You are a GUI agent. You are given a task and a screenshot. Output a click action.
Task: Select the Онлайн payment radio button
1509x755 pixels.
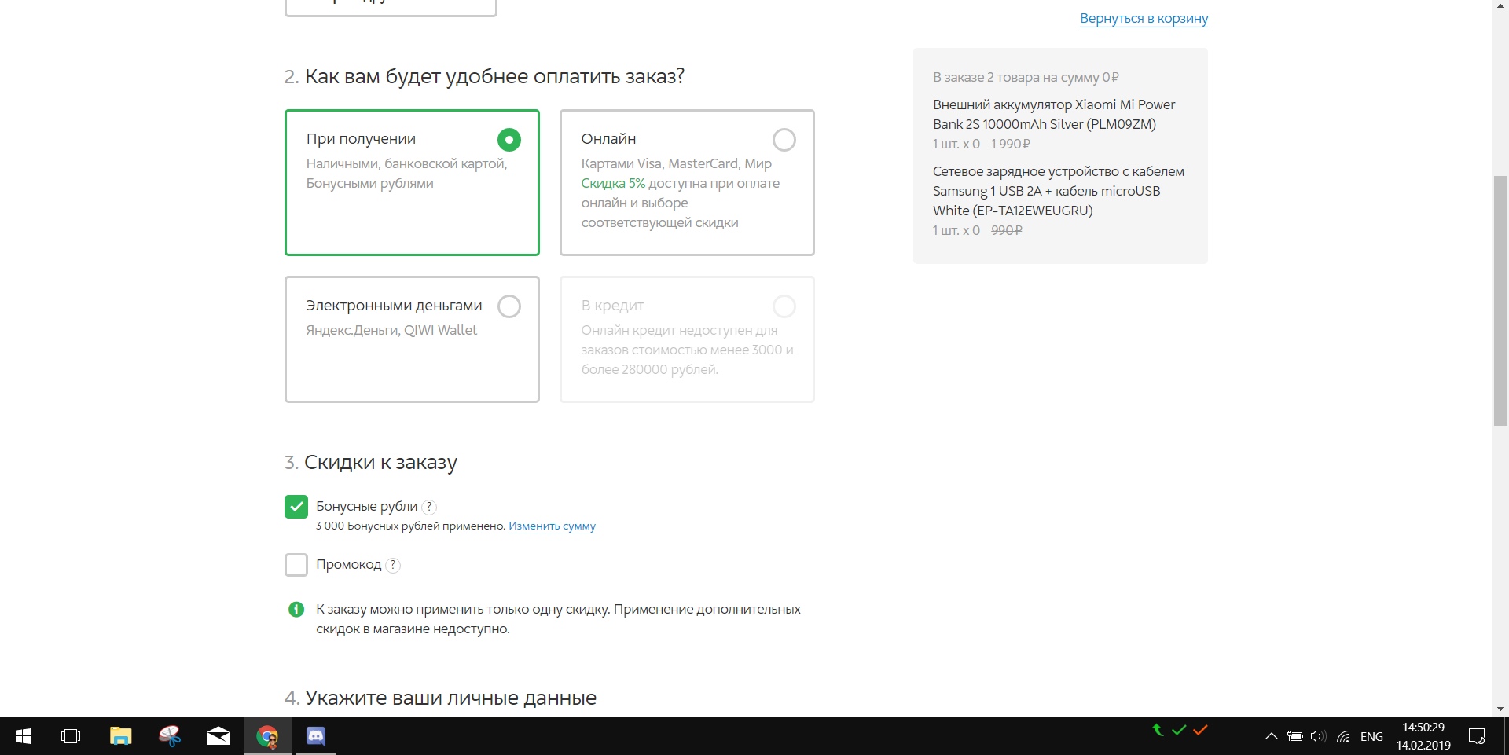784,140
